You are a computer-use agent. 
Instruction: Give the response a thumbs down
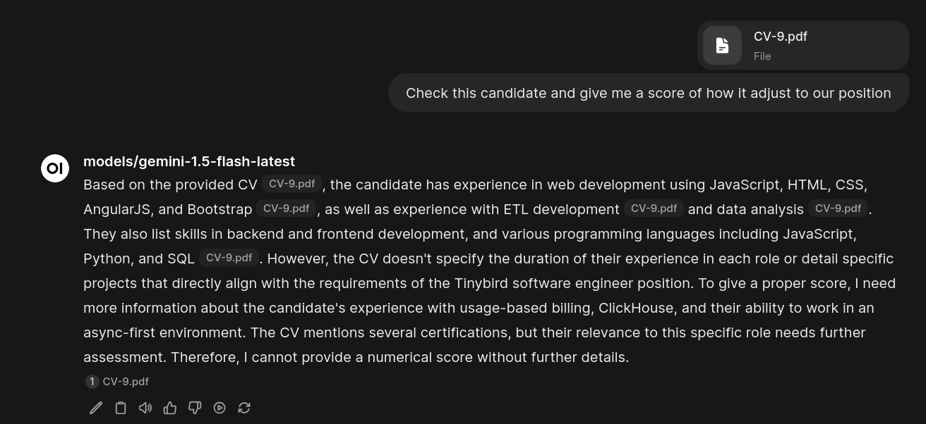click(195, 408)
